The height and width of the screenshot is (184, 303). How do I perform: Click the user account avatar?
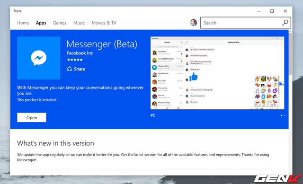(x=194, y=23)
